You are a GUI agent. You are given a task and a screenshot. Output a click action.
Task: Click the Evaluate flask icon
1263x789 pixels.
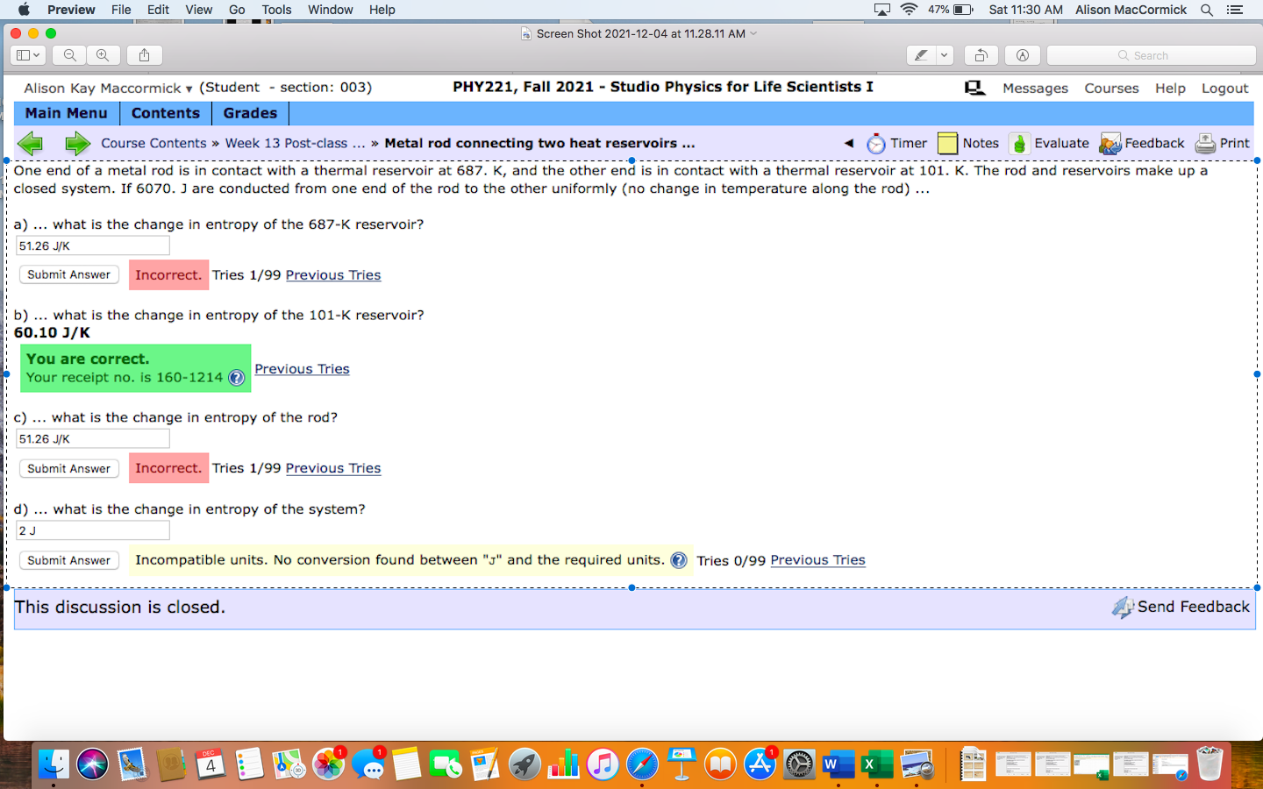(1019, 142)
